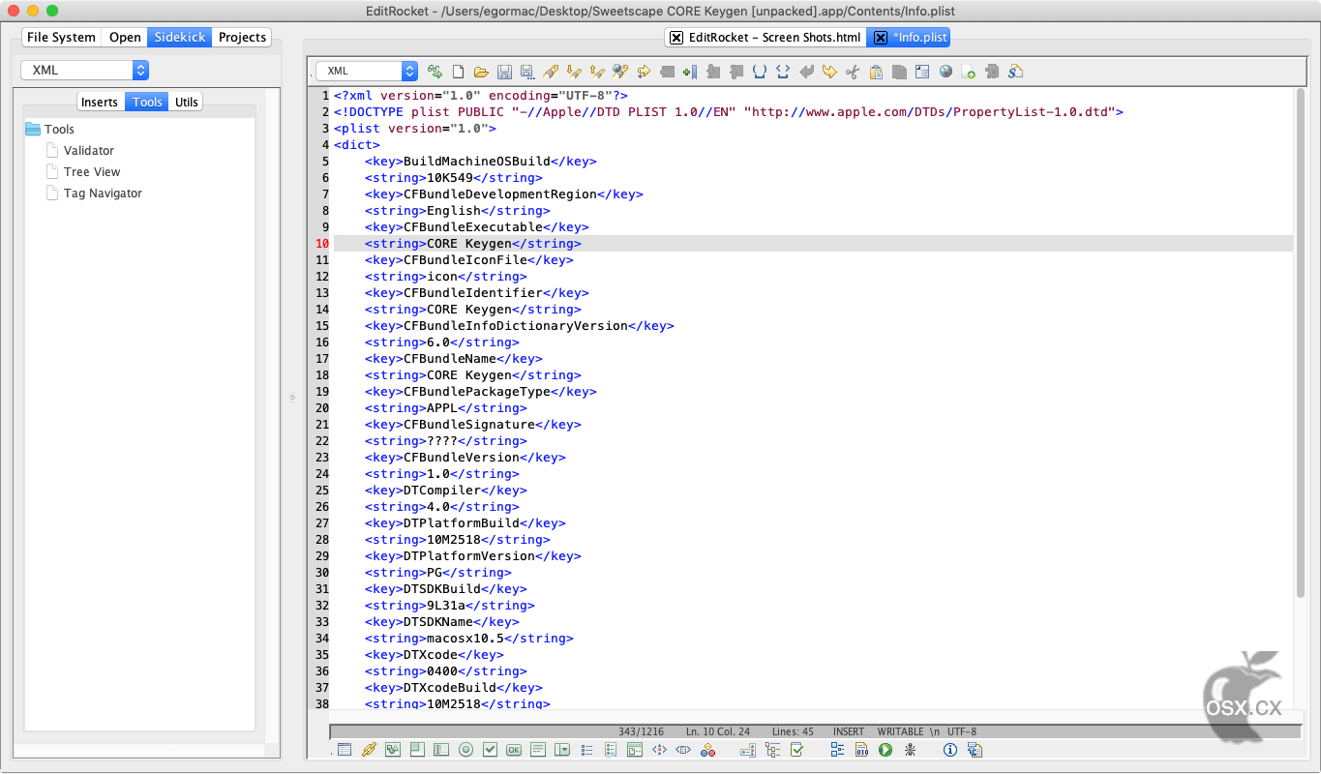Screen dimensions: 1321x774
Task: Insert a hyperlink using chain link icon
Action: (369, 750)
